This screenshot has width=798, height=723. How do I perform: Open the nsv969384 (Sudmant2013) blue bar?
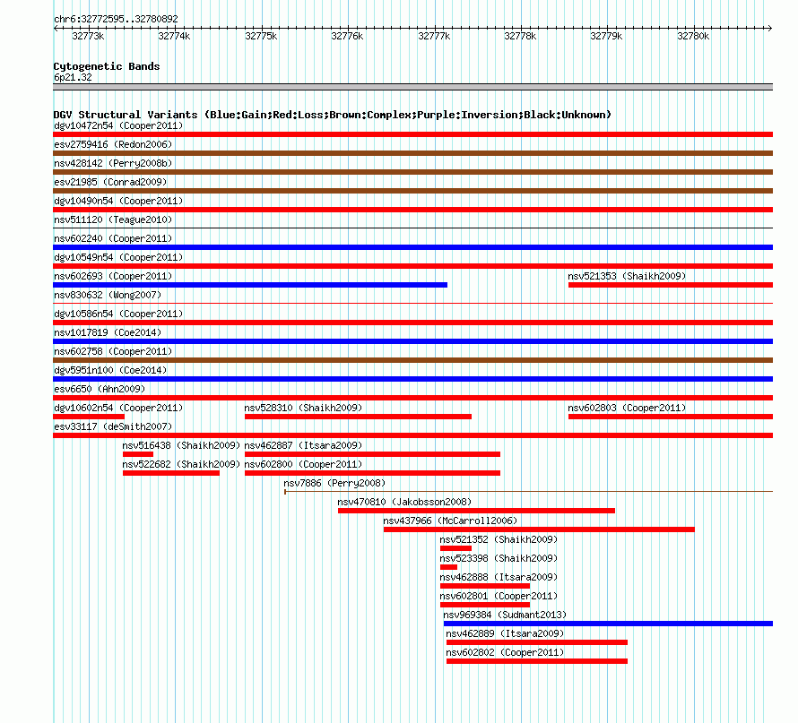608,624
